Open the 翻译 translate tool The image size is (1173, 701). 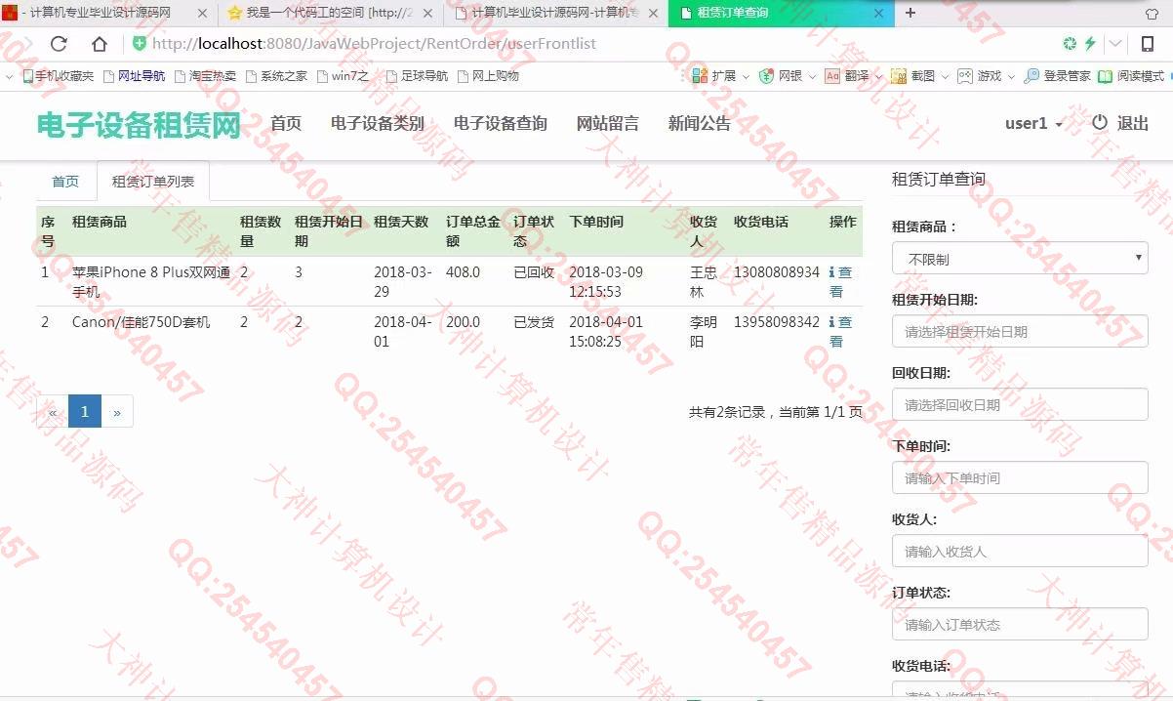832,76
